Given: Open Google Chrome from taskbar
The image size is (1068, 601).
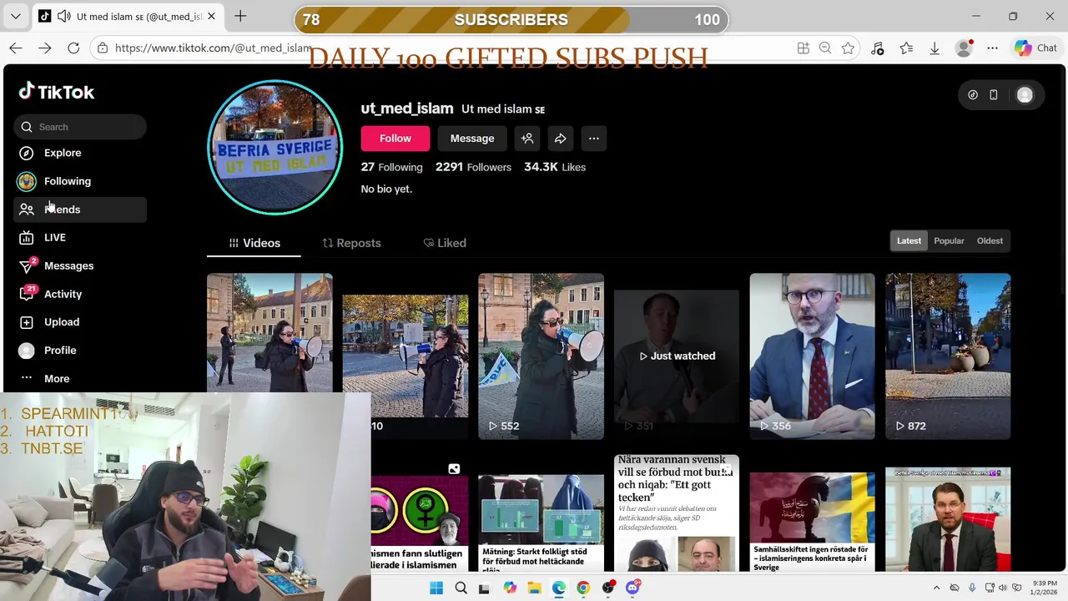Looking at the screenshot, I should pyautogui.click(x=583, y=588).
